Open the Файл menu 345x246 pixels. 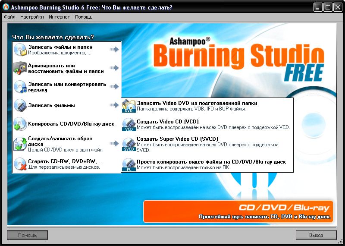coord(9,17)
